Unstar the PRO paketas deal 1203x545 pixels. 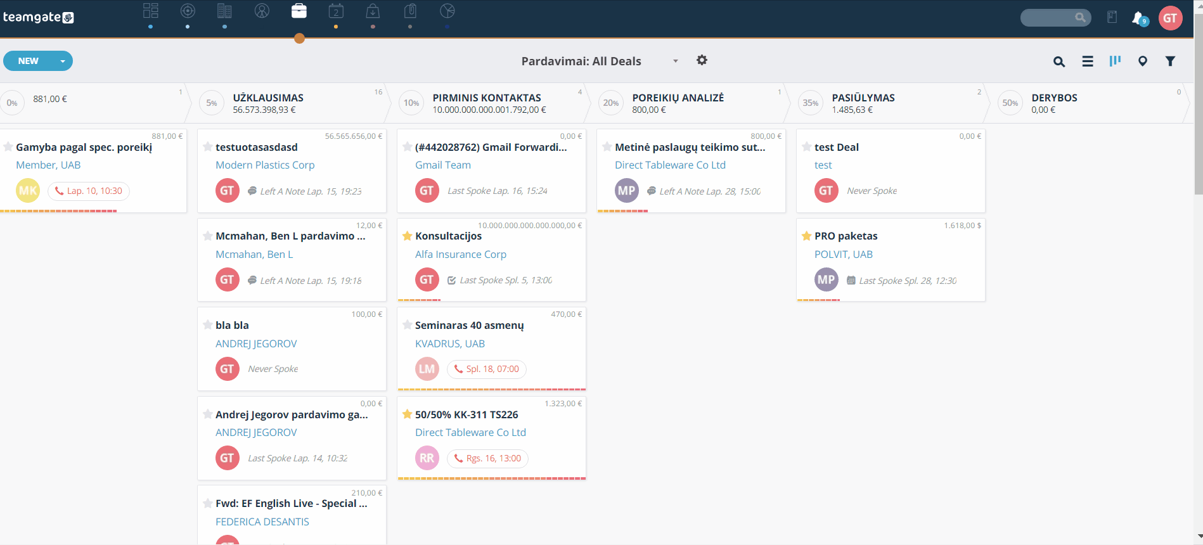[807, 236]
